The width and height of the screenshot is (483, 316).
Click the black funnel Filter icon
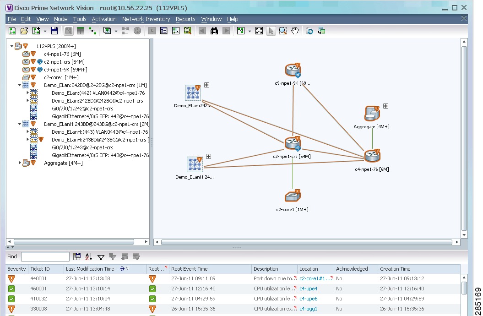(x=101, y=257)
